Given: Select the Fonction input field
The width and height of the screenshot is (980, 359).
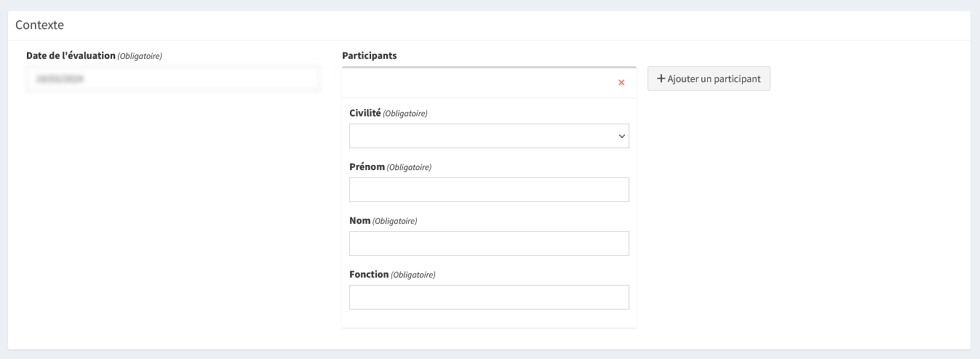Looking at the screenshot, I should click(489, 297).
